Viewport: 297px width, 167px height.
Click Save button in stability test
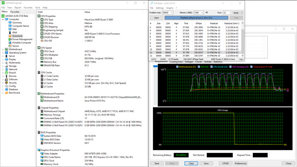coord(206,163)
